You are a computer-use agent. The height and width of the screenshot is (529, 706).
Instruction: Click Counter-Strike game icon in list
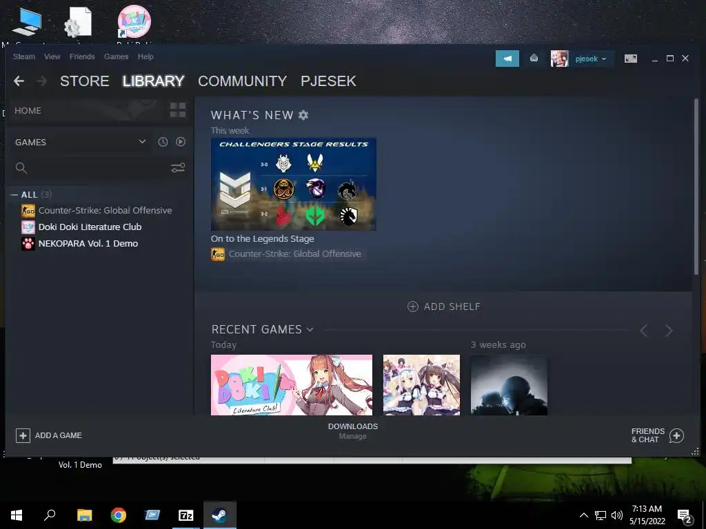[28, 211]
